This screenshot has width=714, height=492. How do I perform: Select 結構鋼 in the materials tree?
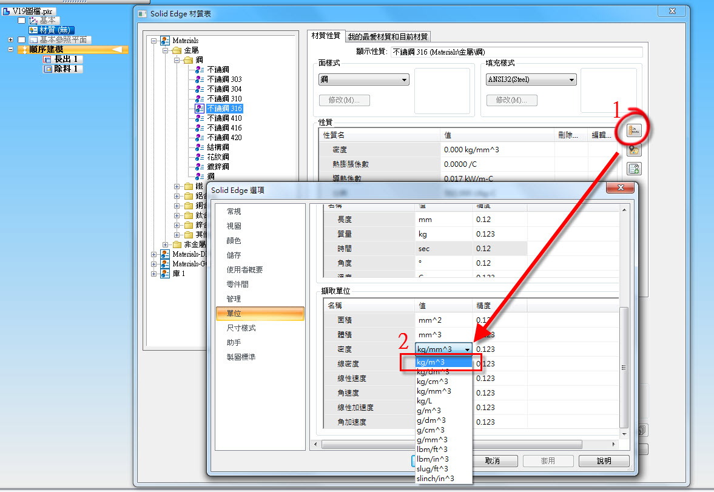pyautogui.click(x=218, y=147)
